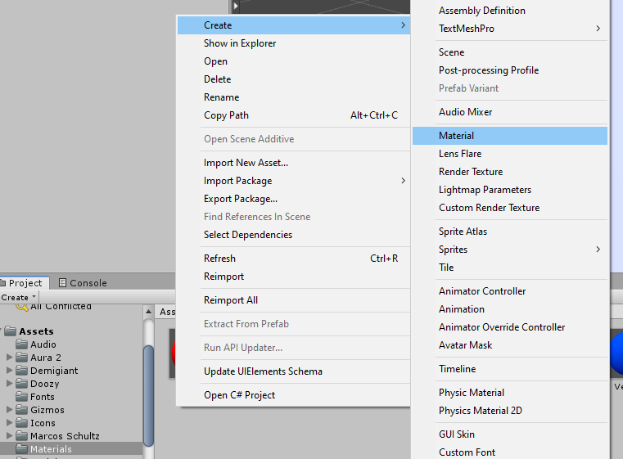This screenshot has height=459, width=623.
Task: Create a new Scene asset
Action: point(510,52)
